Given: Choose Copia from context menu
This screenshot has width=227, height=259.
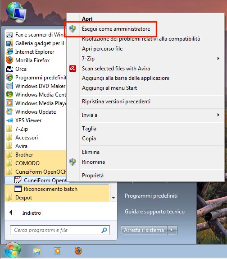Looking at the screenshot, I should pyautogui.click(x=89, y=139).
